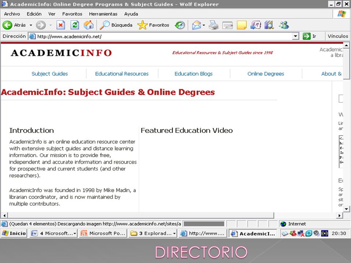Open the Edición menu
This screenshot has height=263, width=351.
click(x=34, y=14)
